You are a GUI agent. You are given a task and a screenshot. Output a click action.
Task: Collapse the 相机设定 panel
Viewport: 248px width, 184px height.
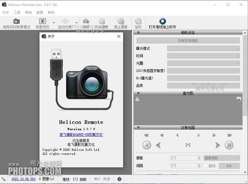tap(138, 33)
